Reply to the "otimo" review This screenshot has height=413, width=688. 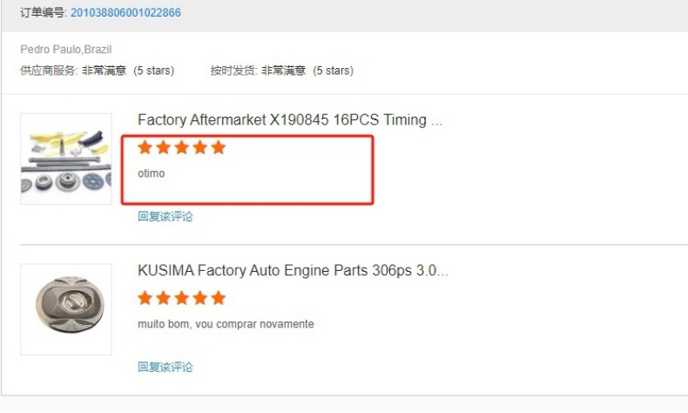(165, 216)
